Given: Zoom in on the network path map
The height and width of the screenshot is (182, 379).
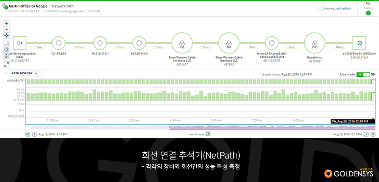Looking at the screenshot, I should coord(7,23).
